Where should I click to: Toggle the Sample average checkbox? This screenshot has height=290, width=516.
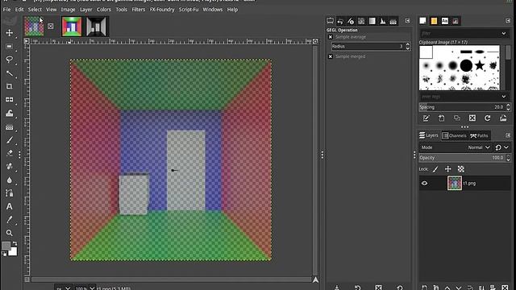click(x=331, y=37)
